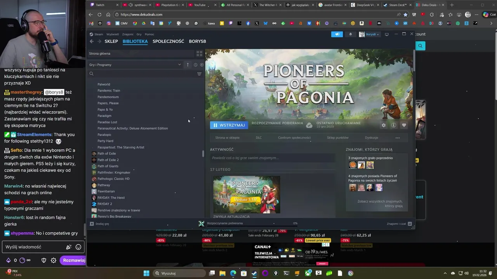Switch to BIBLIOTEKA tab

point(135,41)
